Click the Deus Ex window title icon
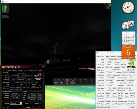137x109 pixels. (x=3, y=2)
